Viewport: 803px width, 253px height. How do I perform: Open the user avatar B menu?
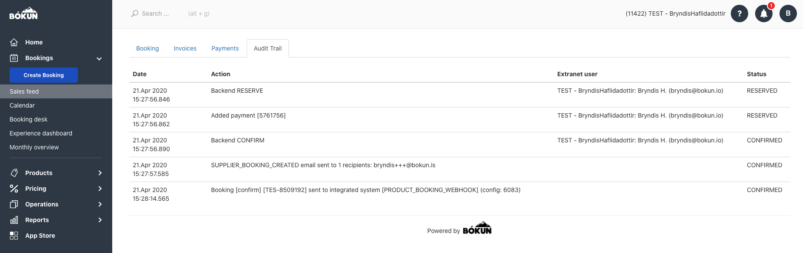coord(788,13)
